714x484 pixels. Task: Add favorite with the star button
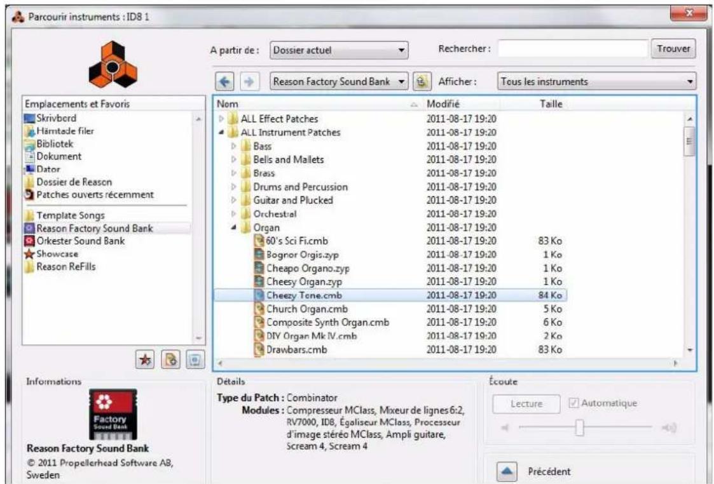click(145, 360)
